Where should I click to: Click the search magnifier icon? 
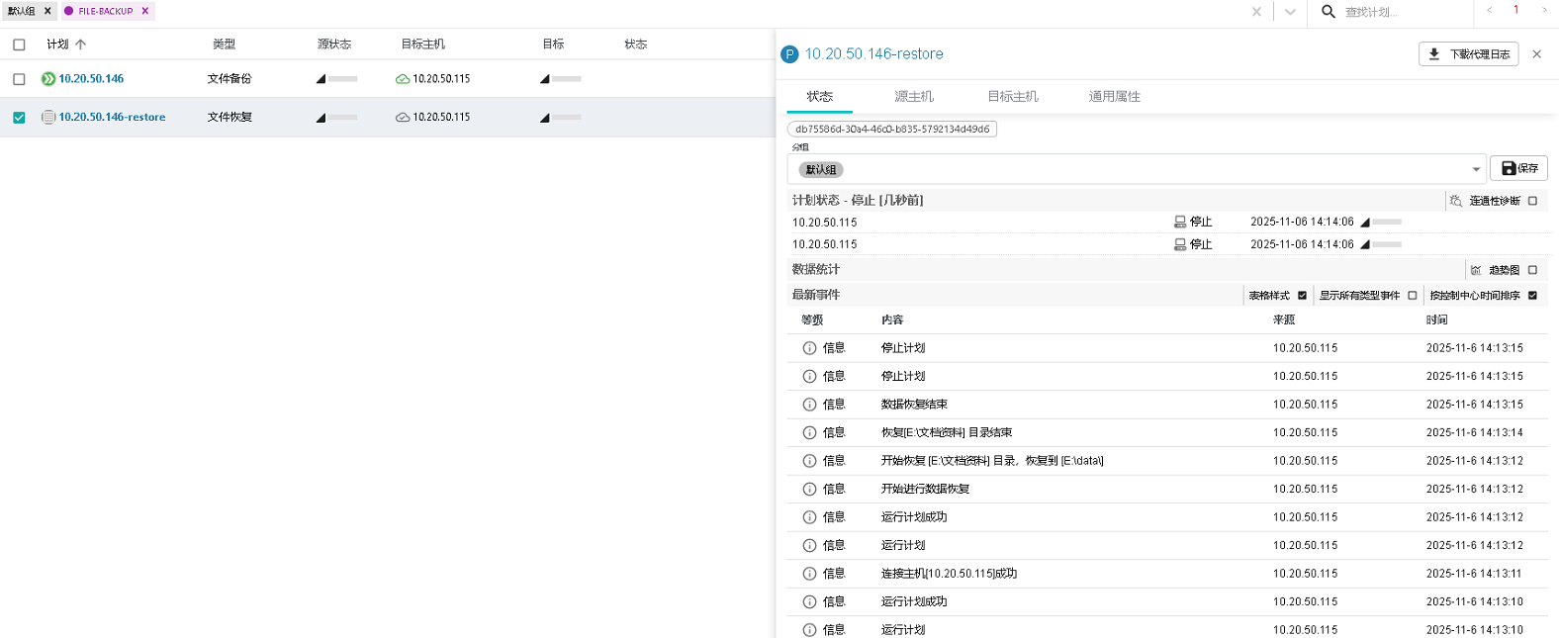click(1329, 12)
